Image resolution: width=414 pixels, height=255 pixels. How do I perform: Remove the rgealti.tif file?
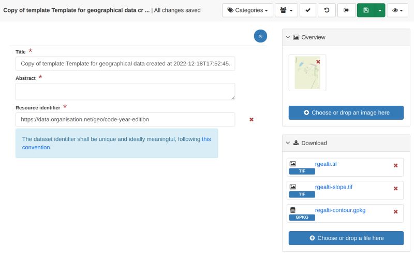coord(395,165)
